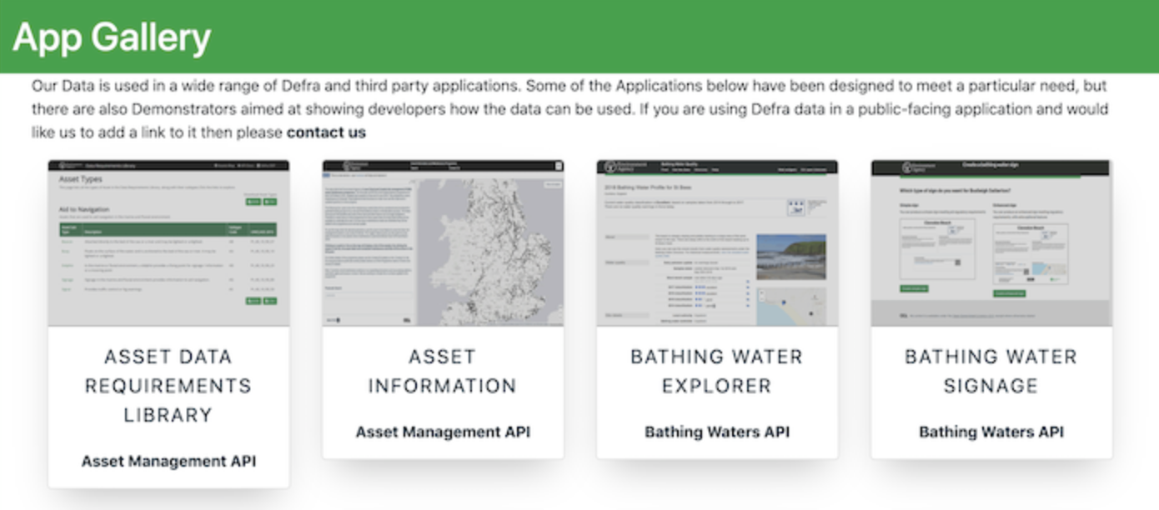Select the "Asset Data Requirements Library" card title
Viewport: 1159px width, 510px height.
tap(168, 386)
